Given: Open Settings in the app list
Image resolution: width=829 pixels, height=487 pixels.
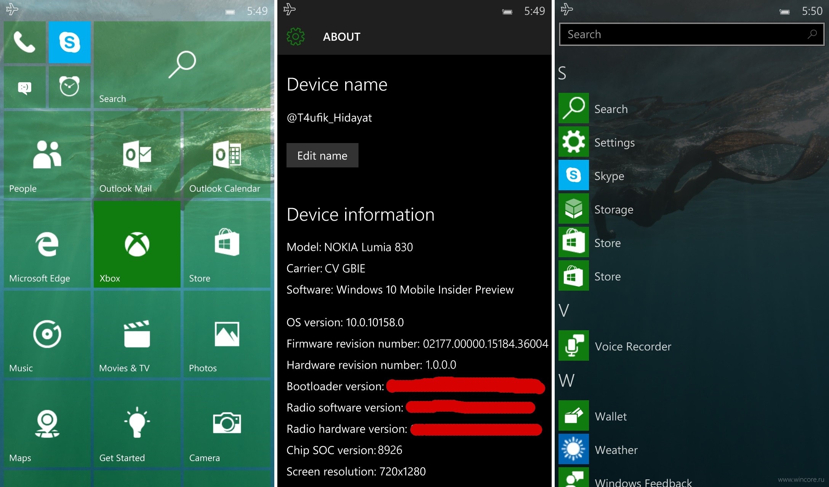Looking at the screenshot, I should tap(691, 142).
